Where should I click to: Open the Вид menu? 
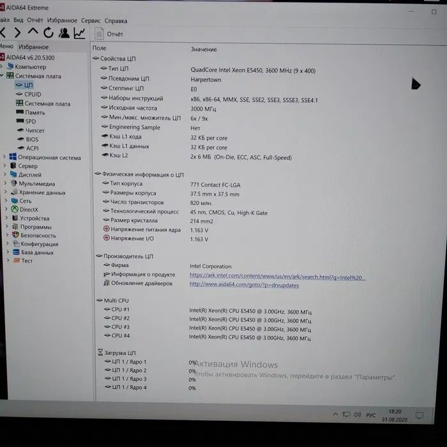coord(19,20)
